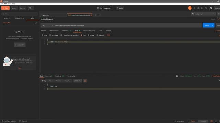The image size is (220, 123).
Task: Click the orange New button
Action: coord(5,8)
